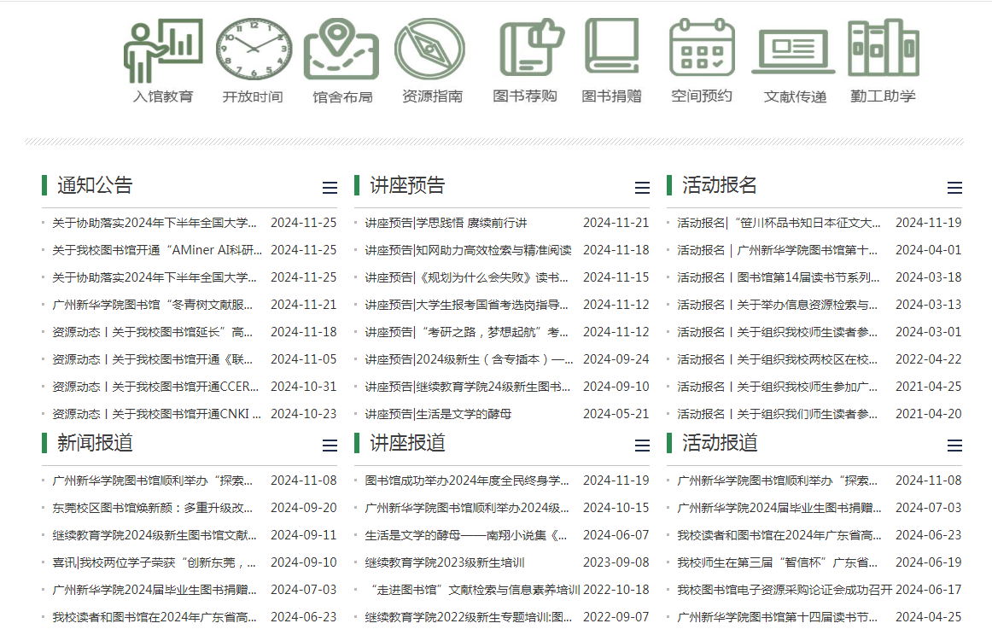The height and width of the screenshot is (635, 992).
Task: Open the 讲座报道 section list icon
Action: 642,446
